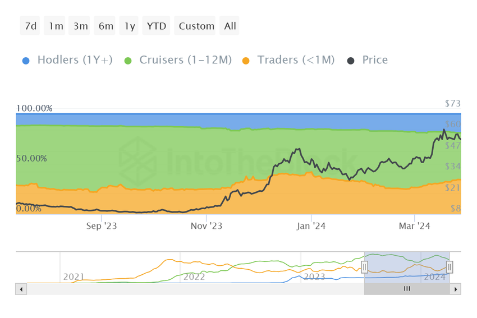477x318 pixels.
Task: Choose the 3m time range
Action: pos(80,26)
